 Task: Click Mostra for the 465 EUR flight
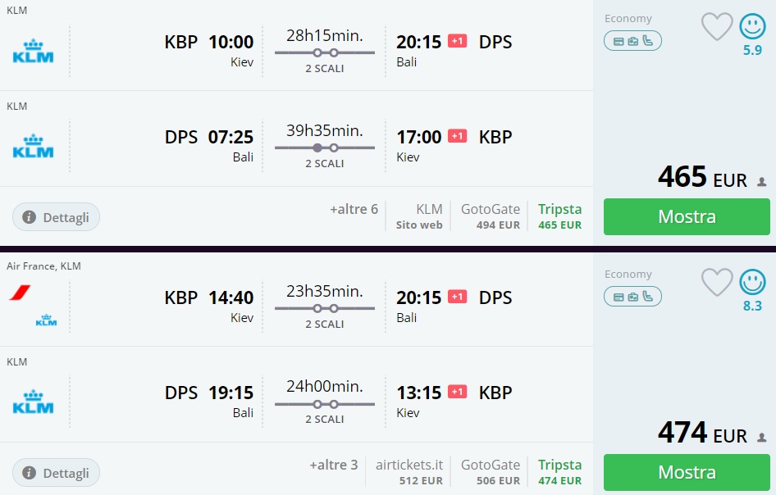(687, 216)
